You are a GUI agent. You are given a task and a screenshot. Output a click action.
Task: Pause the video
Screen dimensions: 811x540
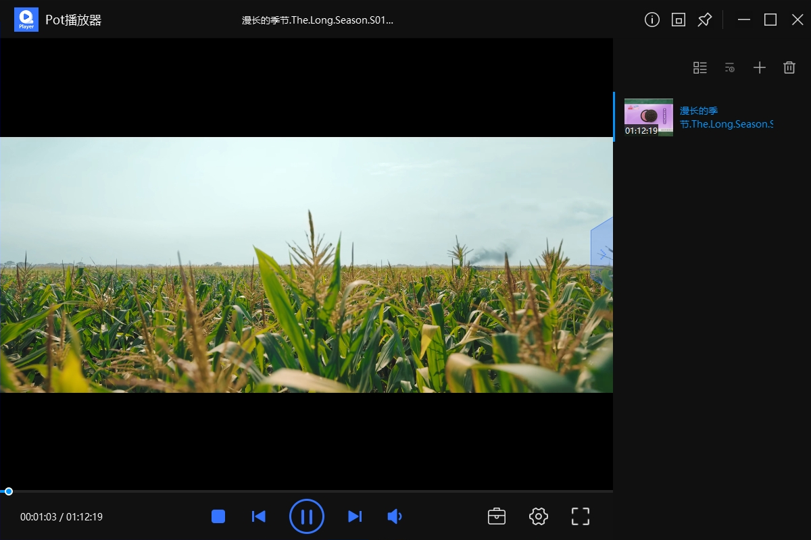[307, 517]
